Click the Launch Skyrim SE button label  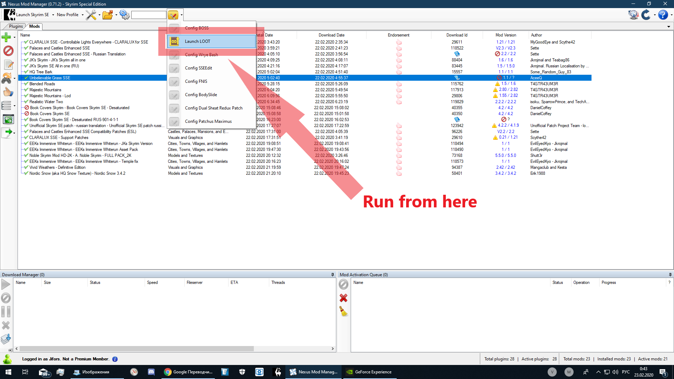32,15
